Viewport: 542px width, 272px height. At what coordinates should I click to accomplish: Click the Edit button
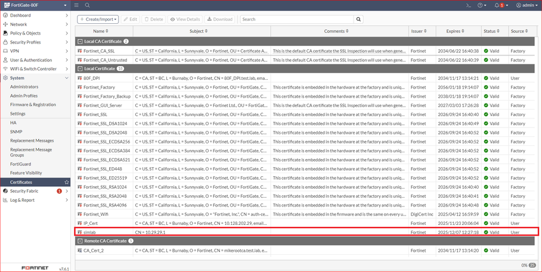point(131,19)
